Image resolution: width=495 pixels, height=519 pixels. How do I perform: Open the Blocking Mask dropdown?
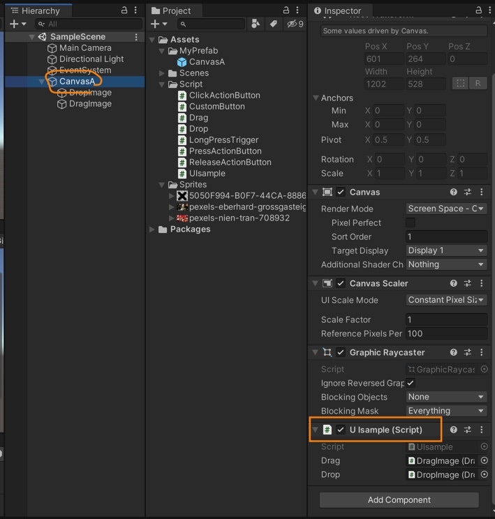pos(446,411)
